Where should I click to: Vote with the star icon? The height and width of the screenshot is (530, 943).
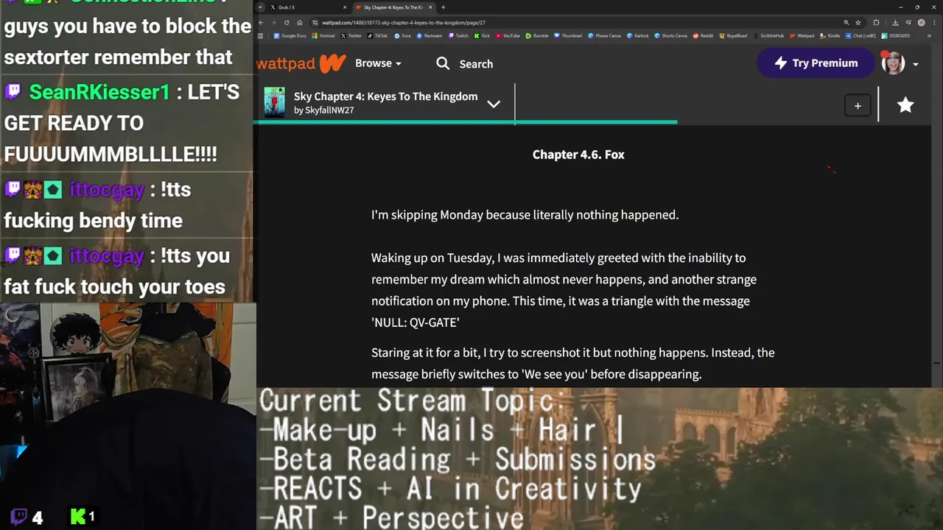pos(905,105)
